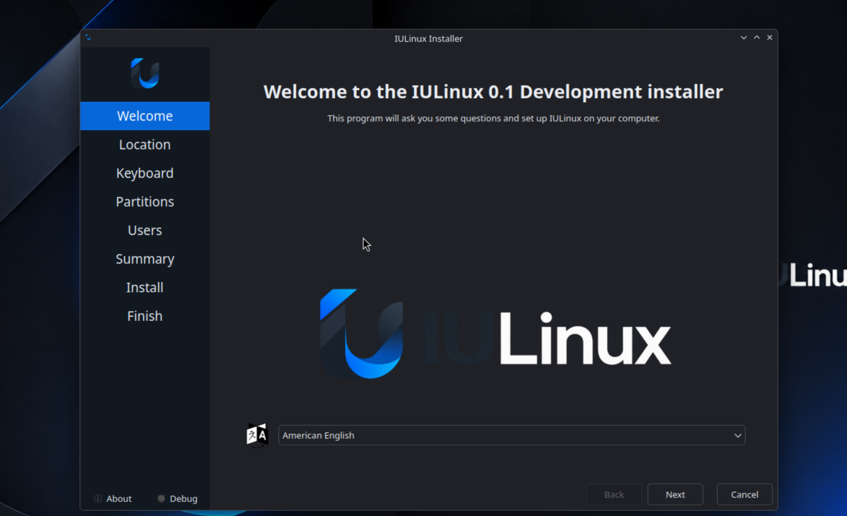Select the Partitions step in sidebar

(x=145, y=201)
